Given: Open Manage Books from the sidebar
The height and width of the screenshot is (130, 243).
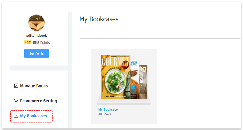Looking at the screenshot, I should click(x=34, y=86).
